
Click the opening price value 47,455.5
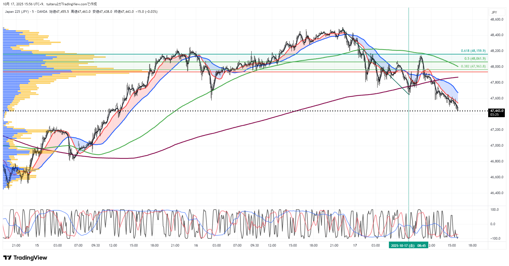coord(62,12)
